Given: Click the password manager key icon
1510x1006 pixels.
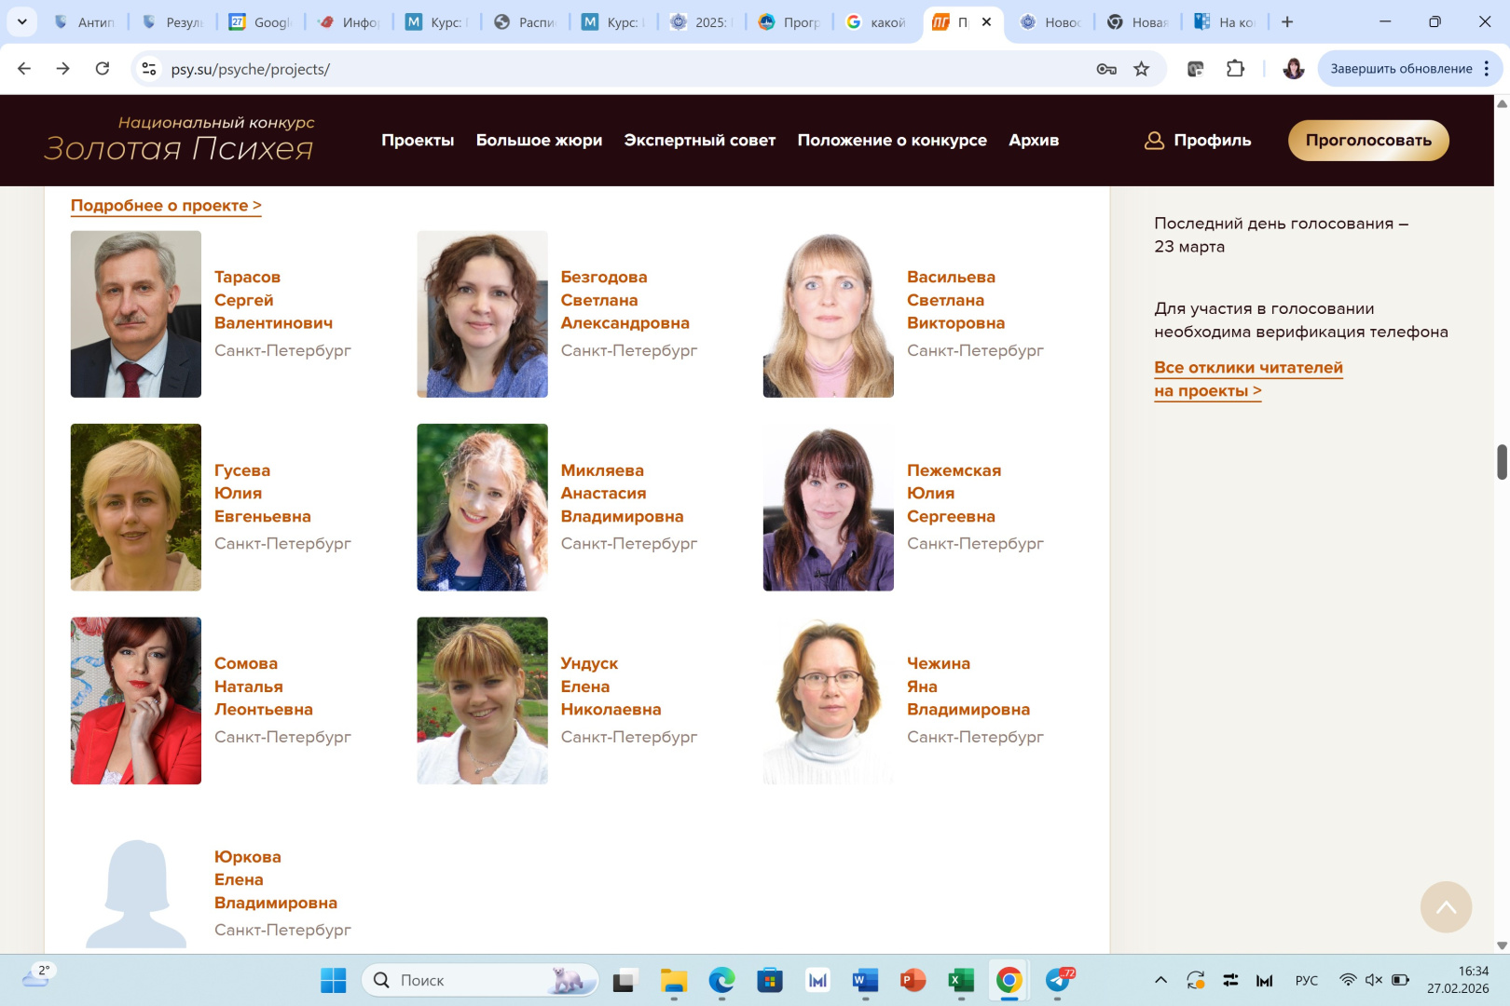Looking at the screenshot, I should pos(1106,69).
